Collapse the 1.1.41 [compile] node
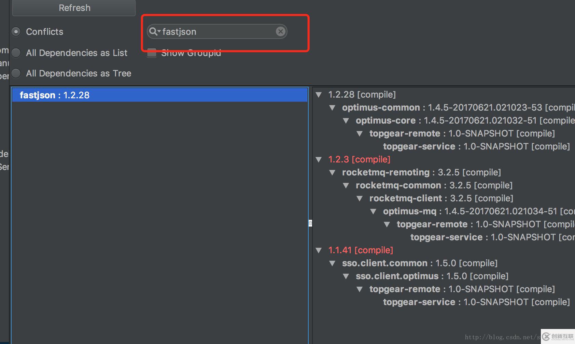 click(319, 250)
